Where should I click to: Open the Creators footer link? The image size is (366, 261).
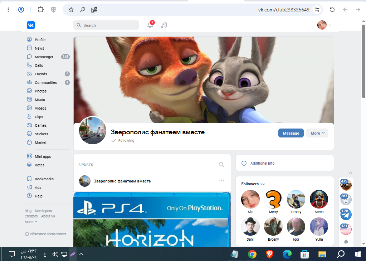[x=31, y=216]
